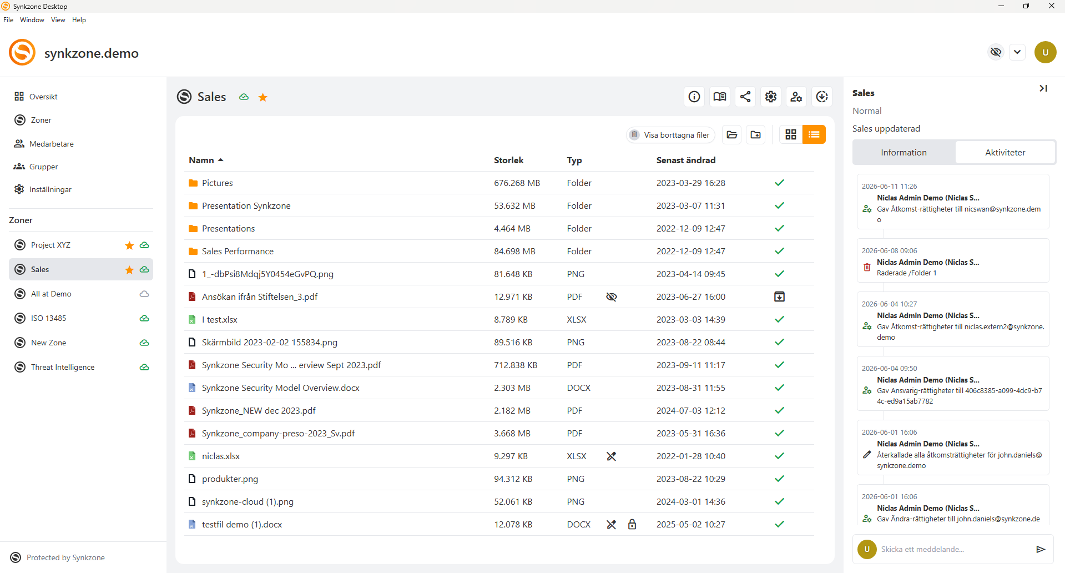Open the File menu

coord(8,20)
